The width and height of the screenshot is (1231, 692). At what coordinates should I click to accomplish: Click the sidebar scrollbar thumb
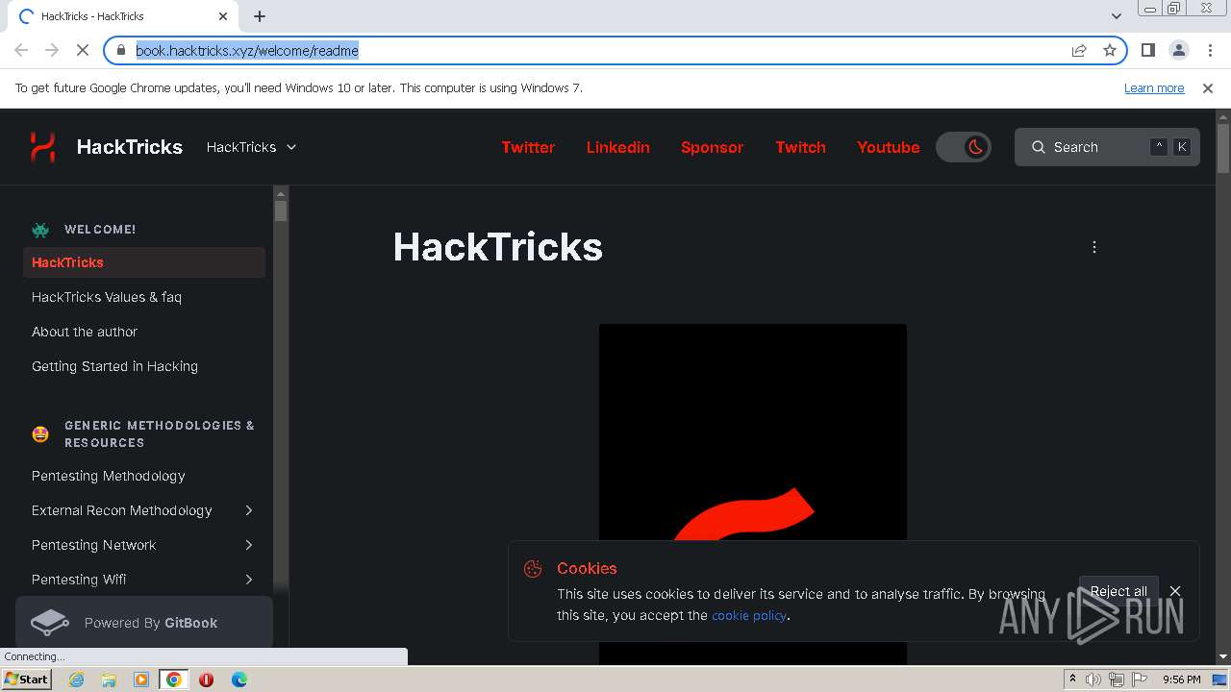(281, 210)
